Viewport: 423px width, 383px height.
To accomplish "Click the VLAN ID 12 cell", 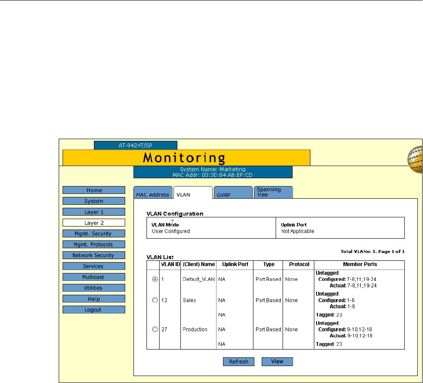I will tap(164, 300).
